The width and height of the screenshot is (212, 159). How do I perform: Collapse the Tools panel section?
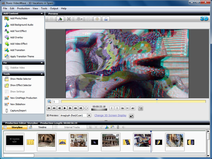(42, 74)
